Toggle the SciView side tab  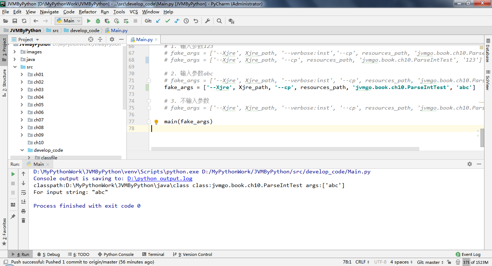[488, 80]
